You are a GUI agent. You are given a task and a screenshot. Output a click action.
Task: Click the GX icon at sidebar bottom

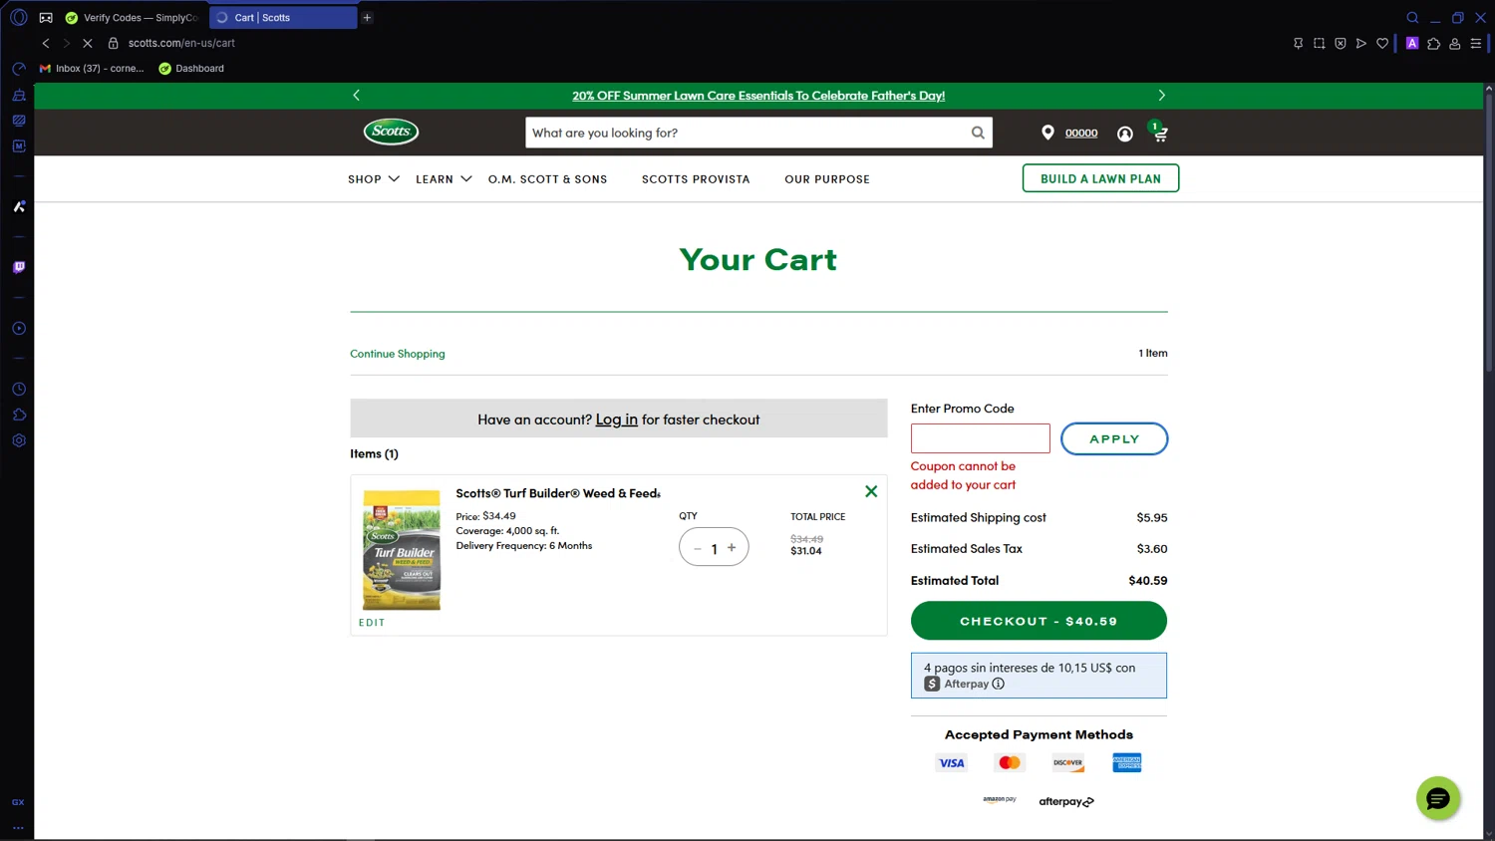click(x=18, y=802)
